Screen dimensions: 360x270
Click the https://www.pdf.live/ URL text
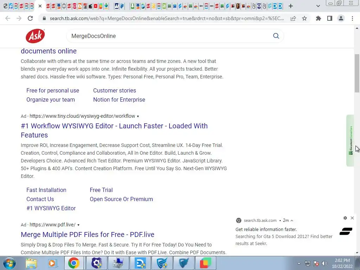click(x=53, y=225)
